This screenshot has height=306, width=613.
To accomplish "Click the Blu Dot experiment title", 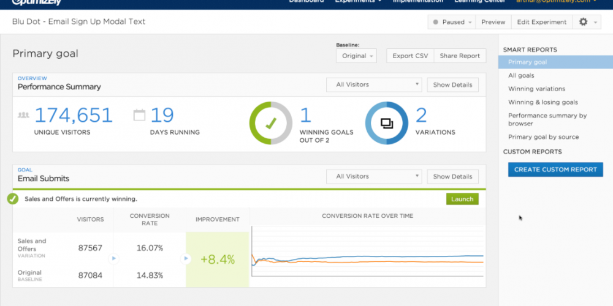I will (x=78, y=21).
